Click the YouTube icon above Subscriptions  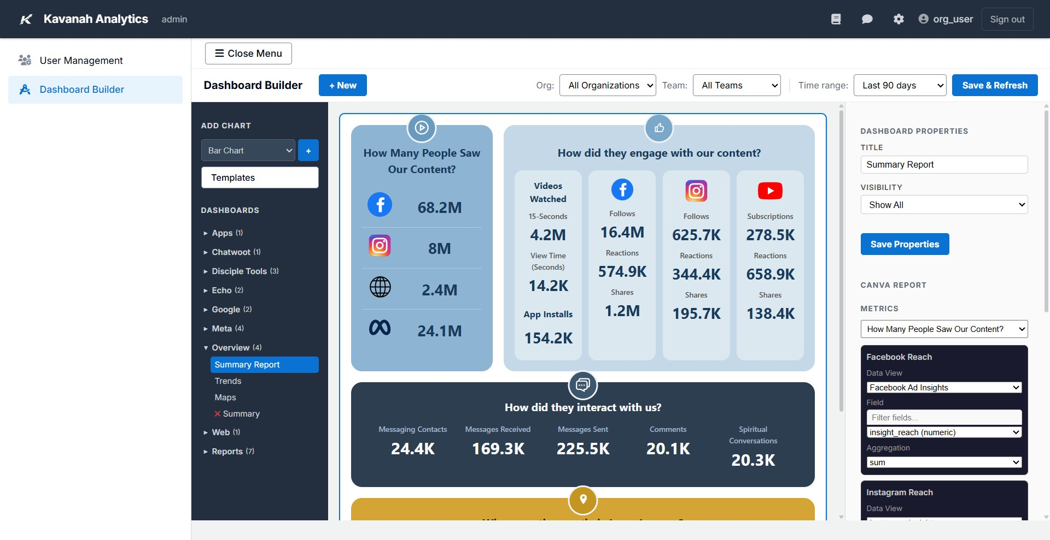pyautogui.click(x=769, y=191)
